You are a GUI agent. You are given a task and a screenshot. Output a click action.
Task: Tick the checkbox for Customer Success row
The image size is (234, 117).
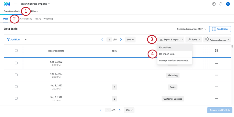coord(16,98)
